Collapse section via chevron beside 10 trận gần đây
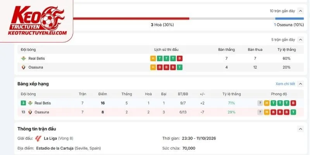 click(301, 11)
